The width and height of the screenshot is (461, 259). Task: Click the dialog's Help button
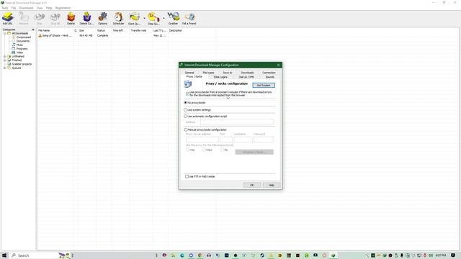pos(272,185)
